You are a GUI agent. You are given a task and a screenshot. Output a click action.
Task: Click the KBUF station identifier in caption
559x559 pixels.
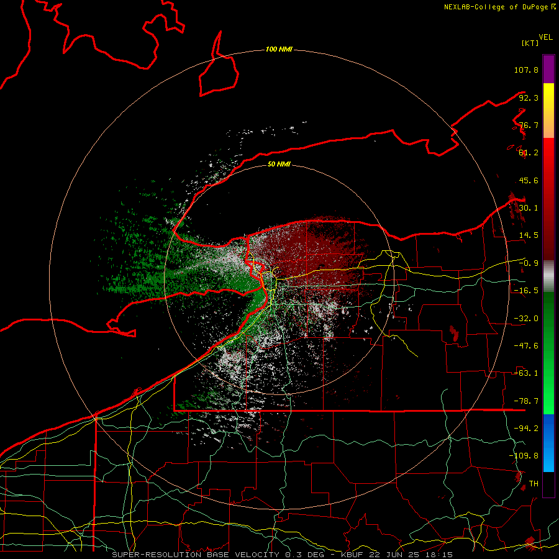point(353,555)
